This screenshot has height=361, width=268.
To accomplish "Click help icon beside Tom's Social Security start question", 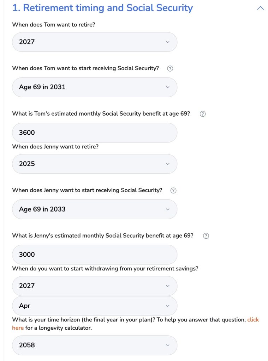I will 170,69.
